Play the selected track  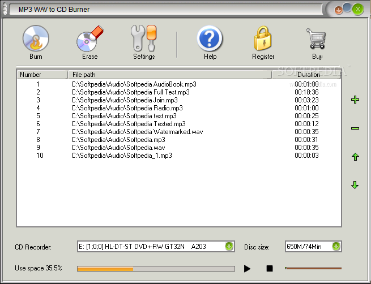point(247,268)
